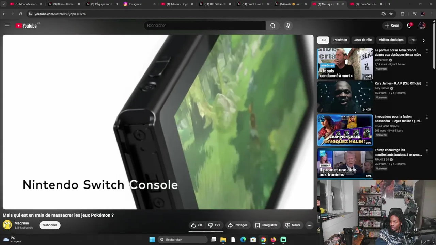Go back in browser history
Screen dimensions: 436x245
[4, 14]
